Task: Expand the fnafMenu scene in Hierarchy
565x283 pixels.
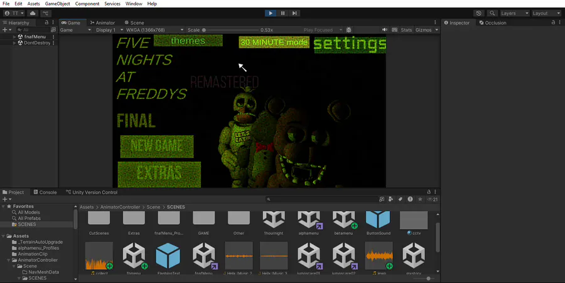Action: pyautogui.click(x=14, y=37)
